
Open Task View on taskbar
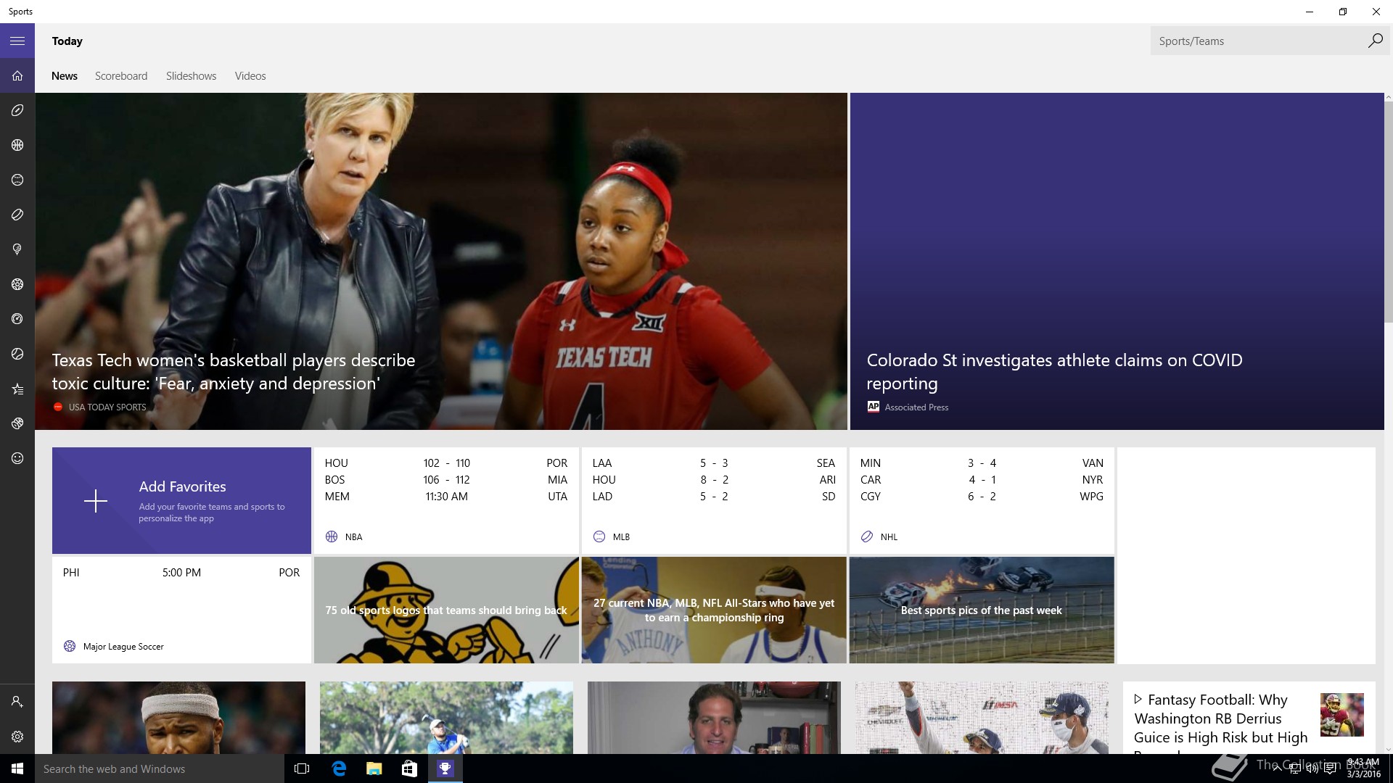click(x=302, y=768)
